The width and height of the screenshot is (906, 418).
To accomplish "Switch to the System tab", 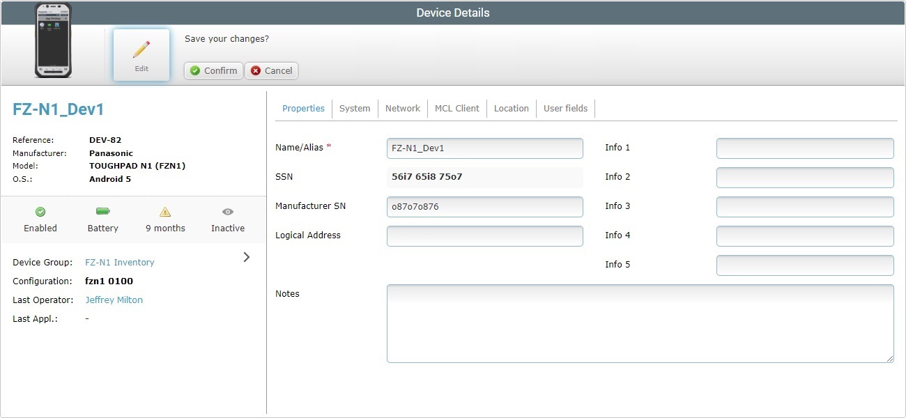I will click(x=355, y=108).
